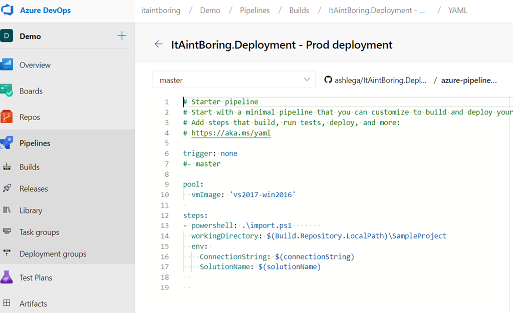
Task: Click the 'steps:' line in editor
Action: pyautogui.click(x=195, y=215)
